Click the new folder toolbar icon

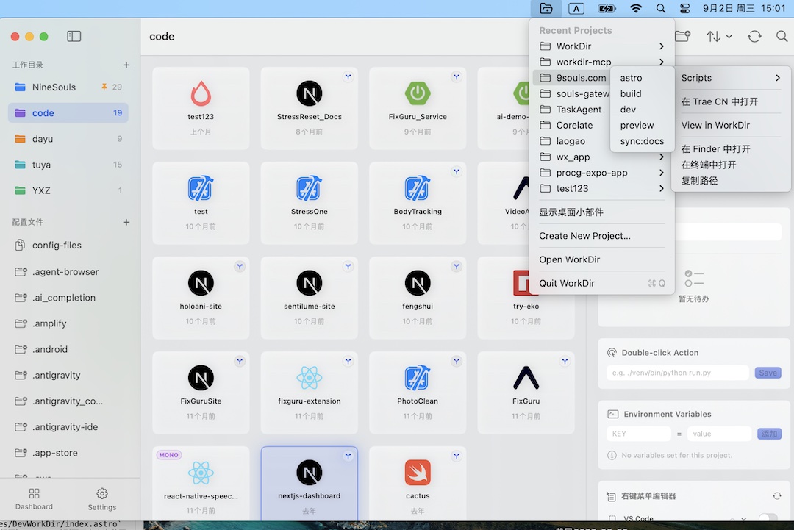[x=683, y=36]
